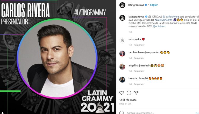View the list of 1,651 Me gusta
Screen dimensions: 199x114
click(128, 100)
